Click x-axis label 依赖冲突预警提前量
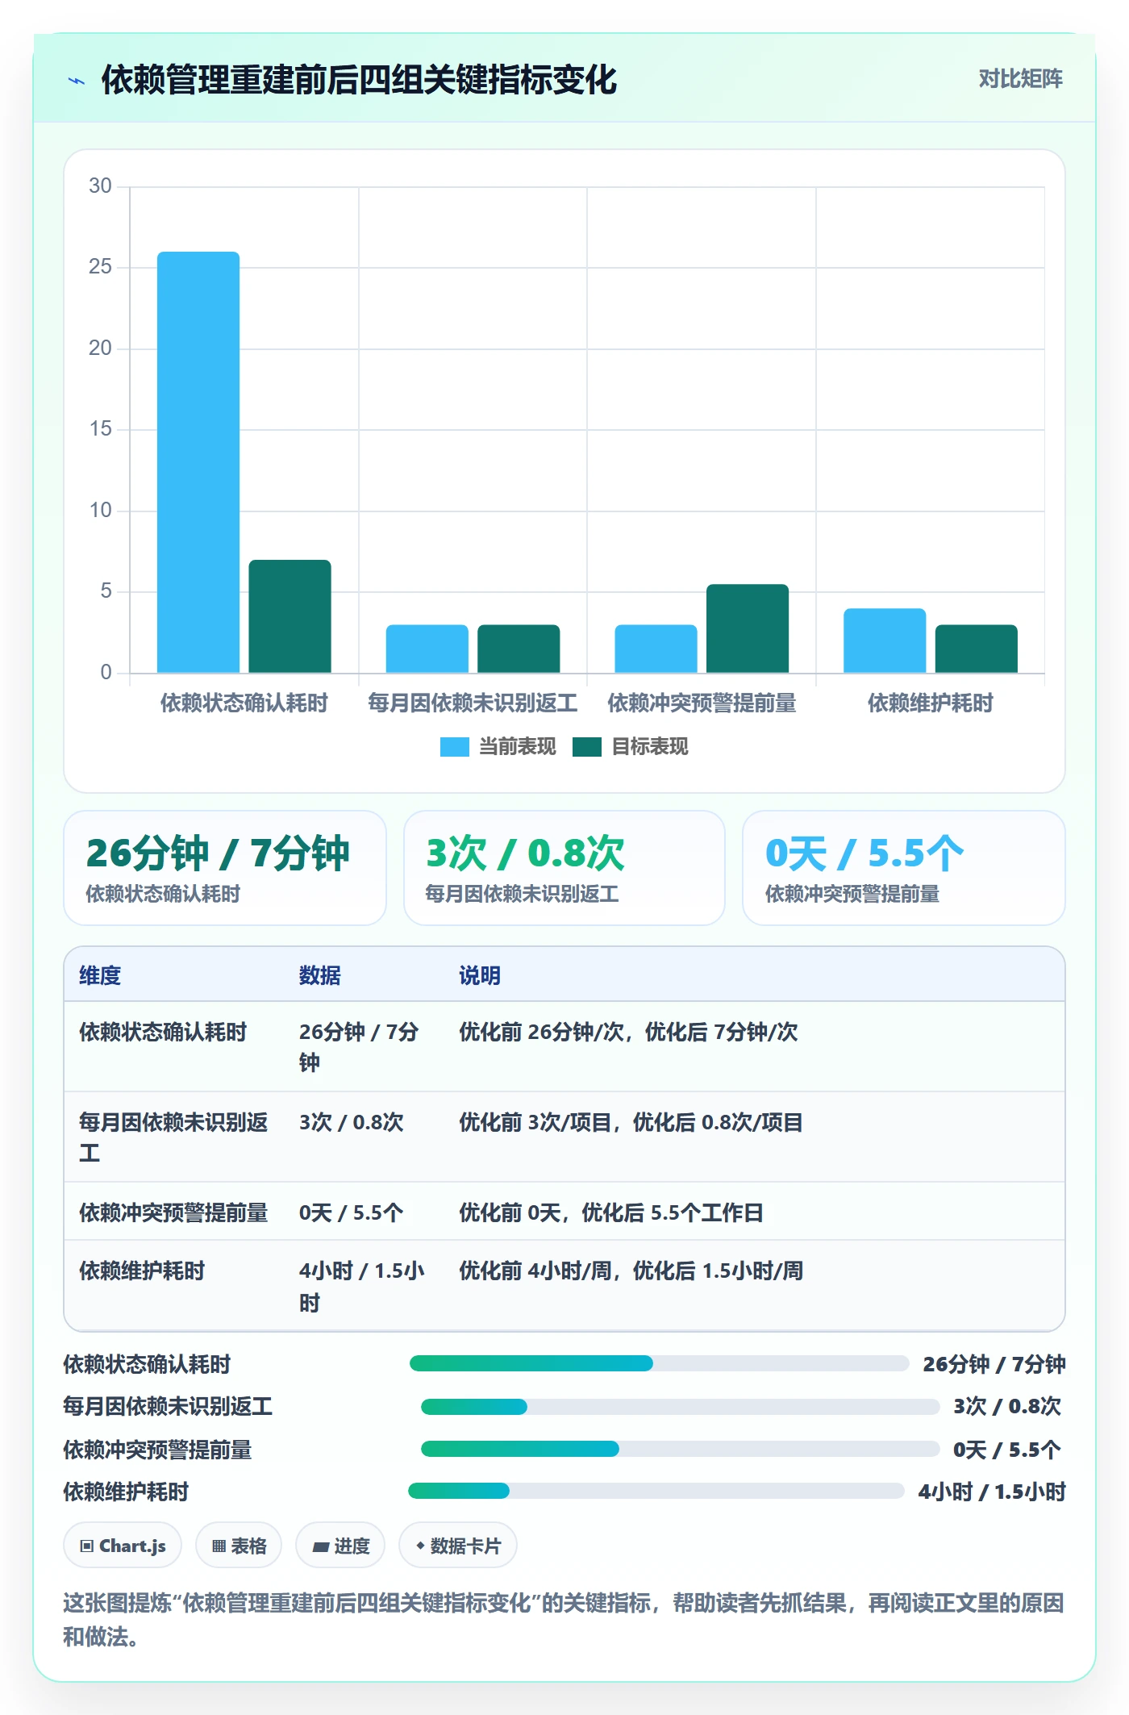1129x1715 pixels. (702, 703)
